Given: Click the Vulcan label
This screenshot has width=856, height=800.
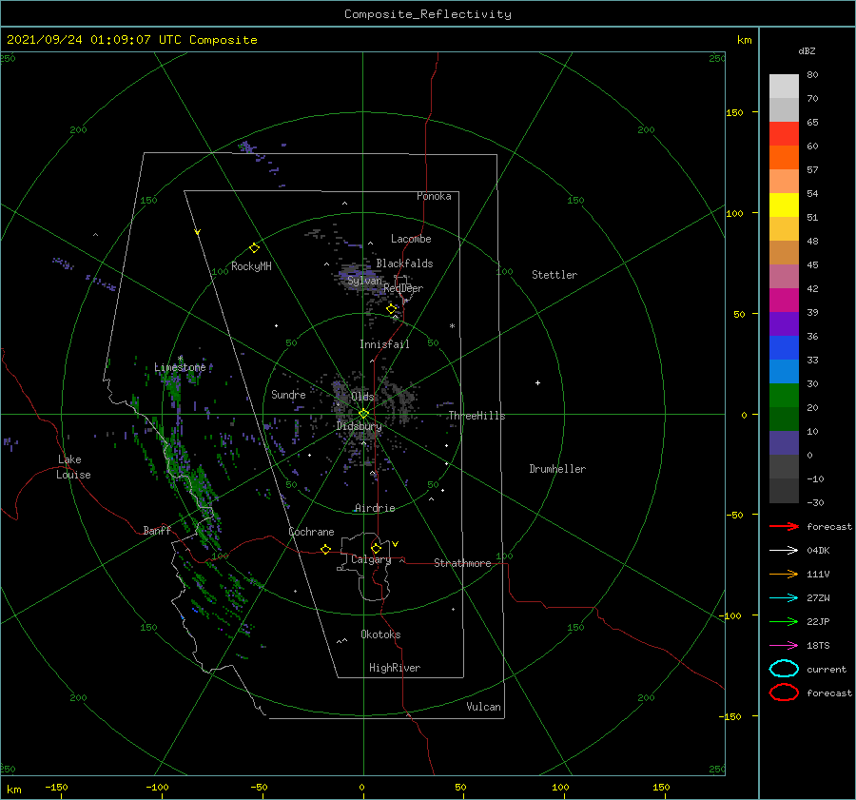Looking at the screenshot, I should click(483, 707).
